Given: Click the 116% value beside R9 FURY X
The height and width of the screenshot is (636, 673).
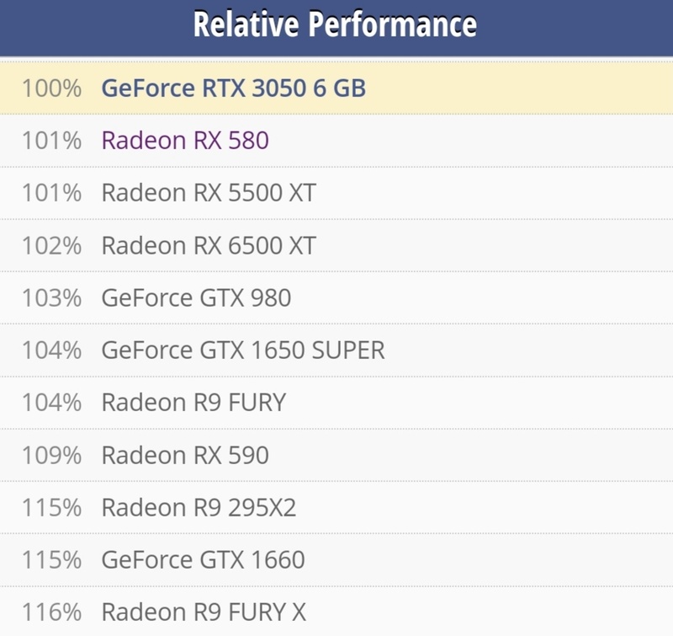Looking at the screenshot, I should click(x=51, y=612).
